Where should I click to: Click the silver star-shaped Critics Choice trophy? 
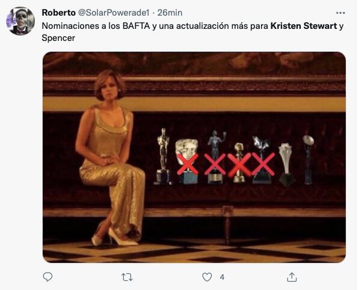[x=286, y=164]
